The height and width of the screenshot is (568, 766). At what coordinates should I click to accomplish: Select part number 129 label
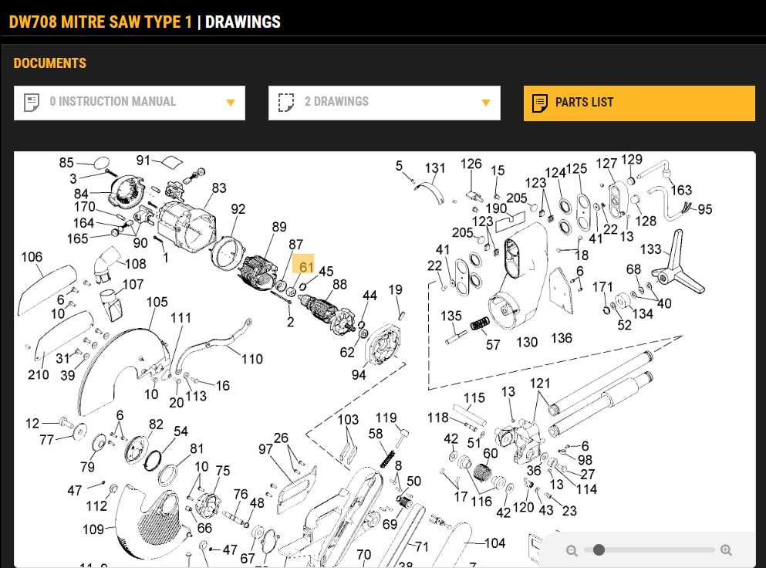[x=632, y=160]
